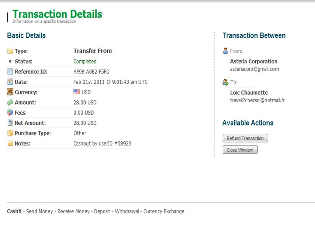The width and height of the screenshot is (315, 236).
Task: Click the Close Window button
Action: [x=240, y=150]
